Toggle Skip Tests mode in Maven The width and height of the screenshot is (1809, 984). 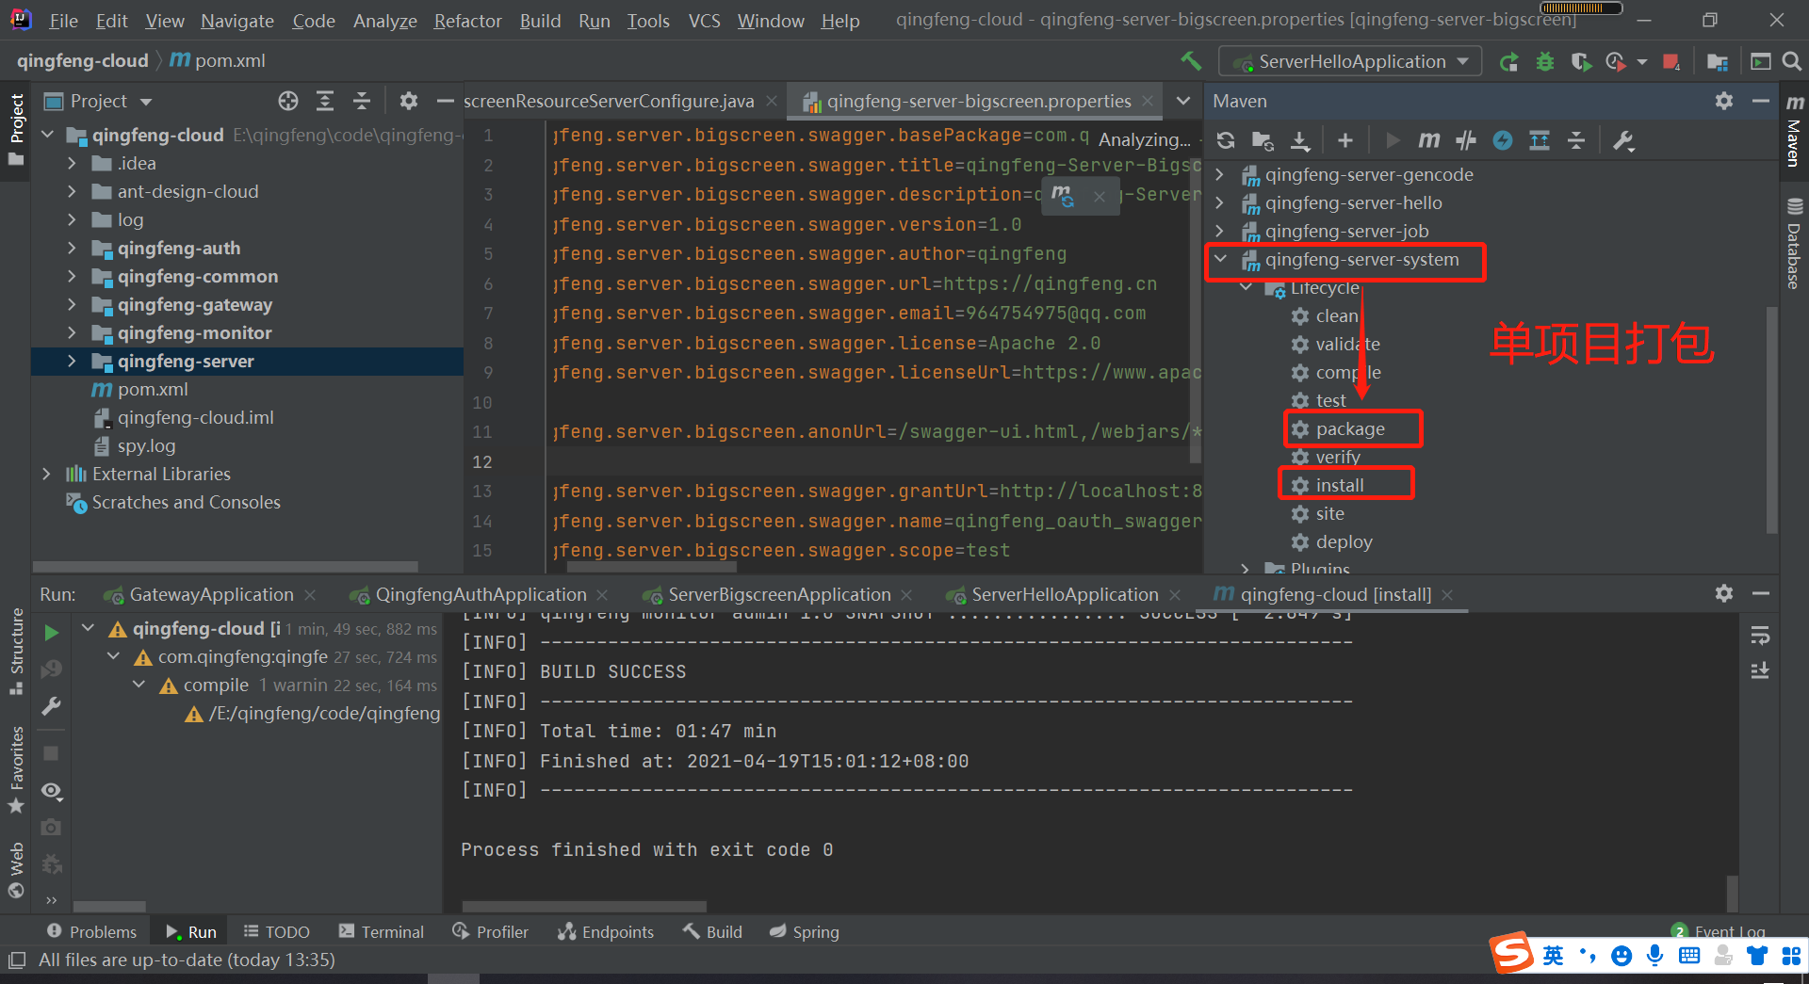[1503, 140]
